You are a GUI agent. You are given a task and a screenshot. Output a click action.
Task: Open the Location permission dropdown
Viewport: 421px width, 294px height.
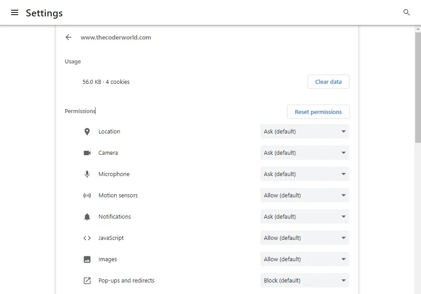305,132
